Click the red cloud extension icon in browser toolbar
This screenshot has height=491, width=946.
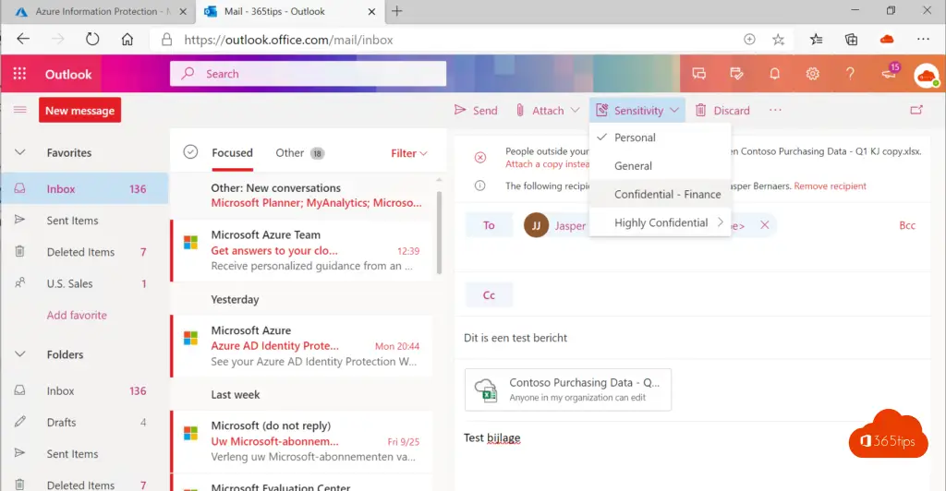pos(887,39)
